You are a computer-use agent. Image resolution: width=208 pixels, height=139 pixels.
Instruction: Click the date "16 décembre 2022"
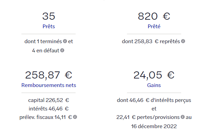154,126
